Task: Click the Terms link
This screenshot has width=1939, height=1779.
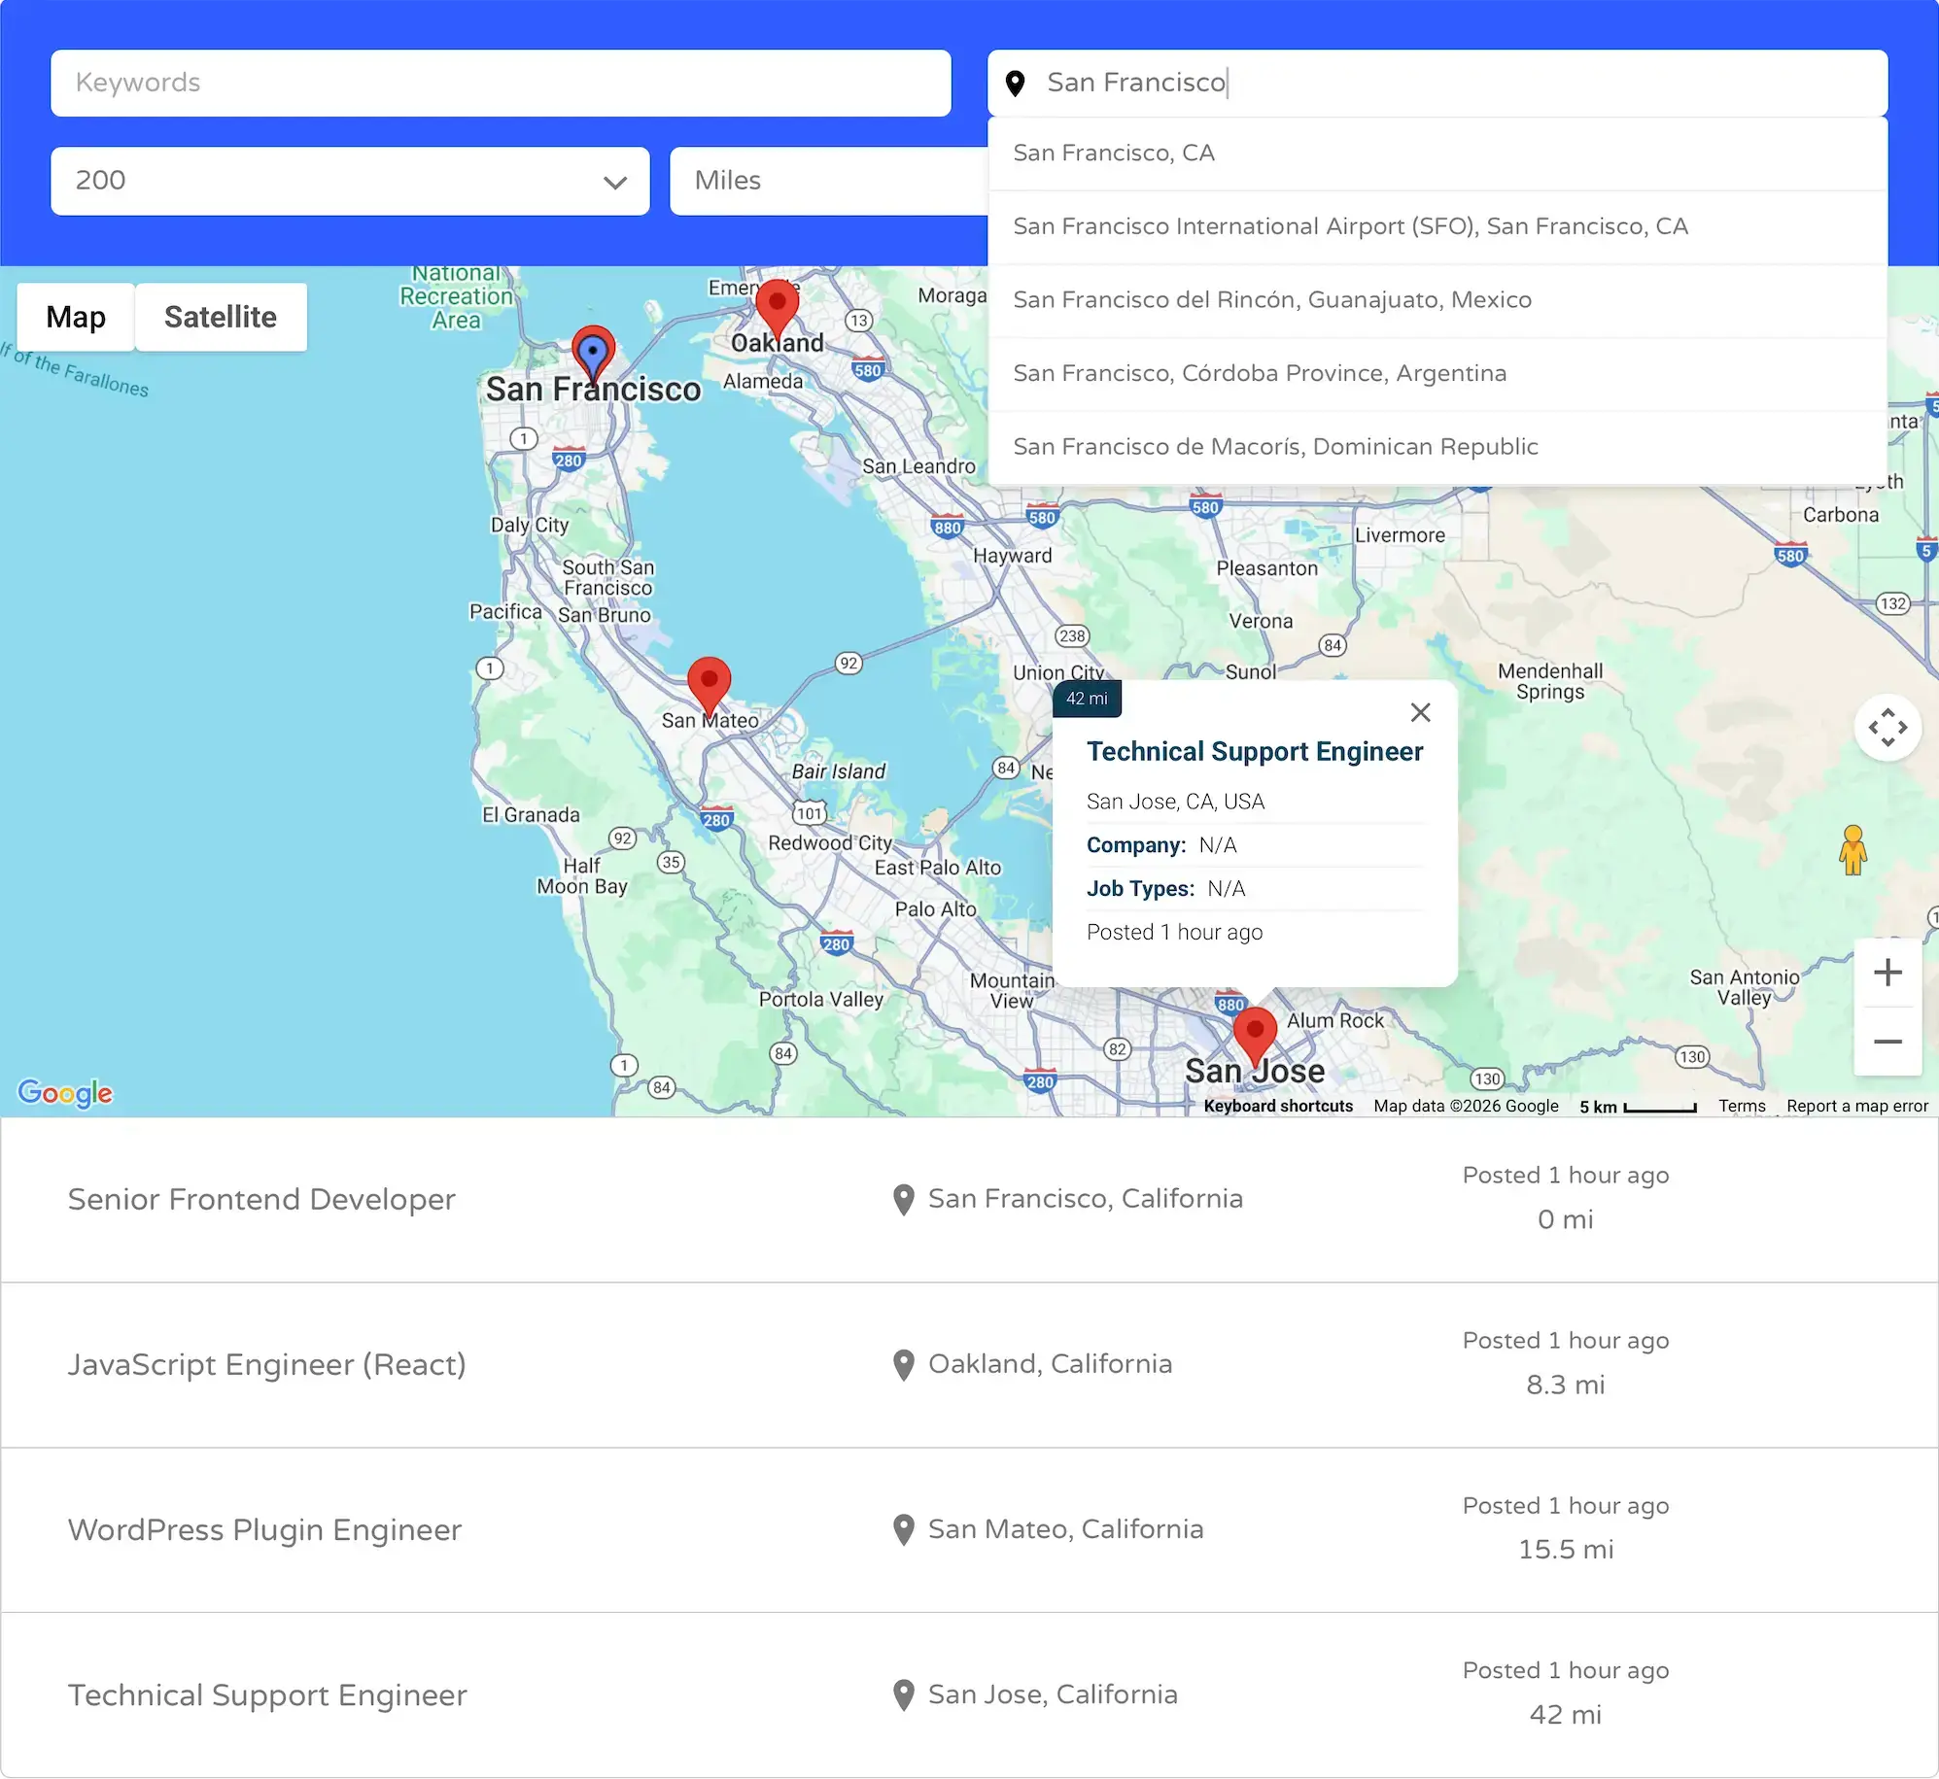Action: 1742,1106
